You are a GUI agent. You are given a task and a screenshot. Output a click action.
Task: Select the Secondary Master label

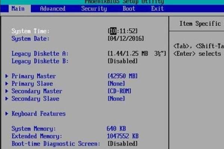37,91
